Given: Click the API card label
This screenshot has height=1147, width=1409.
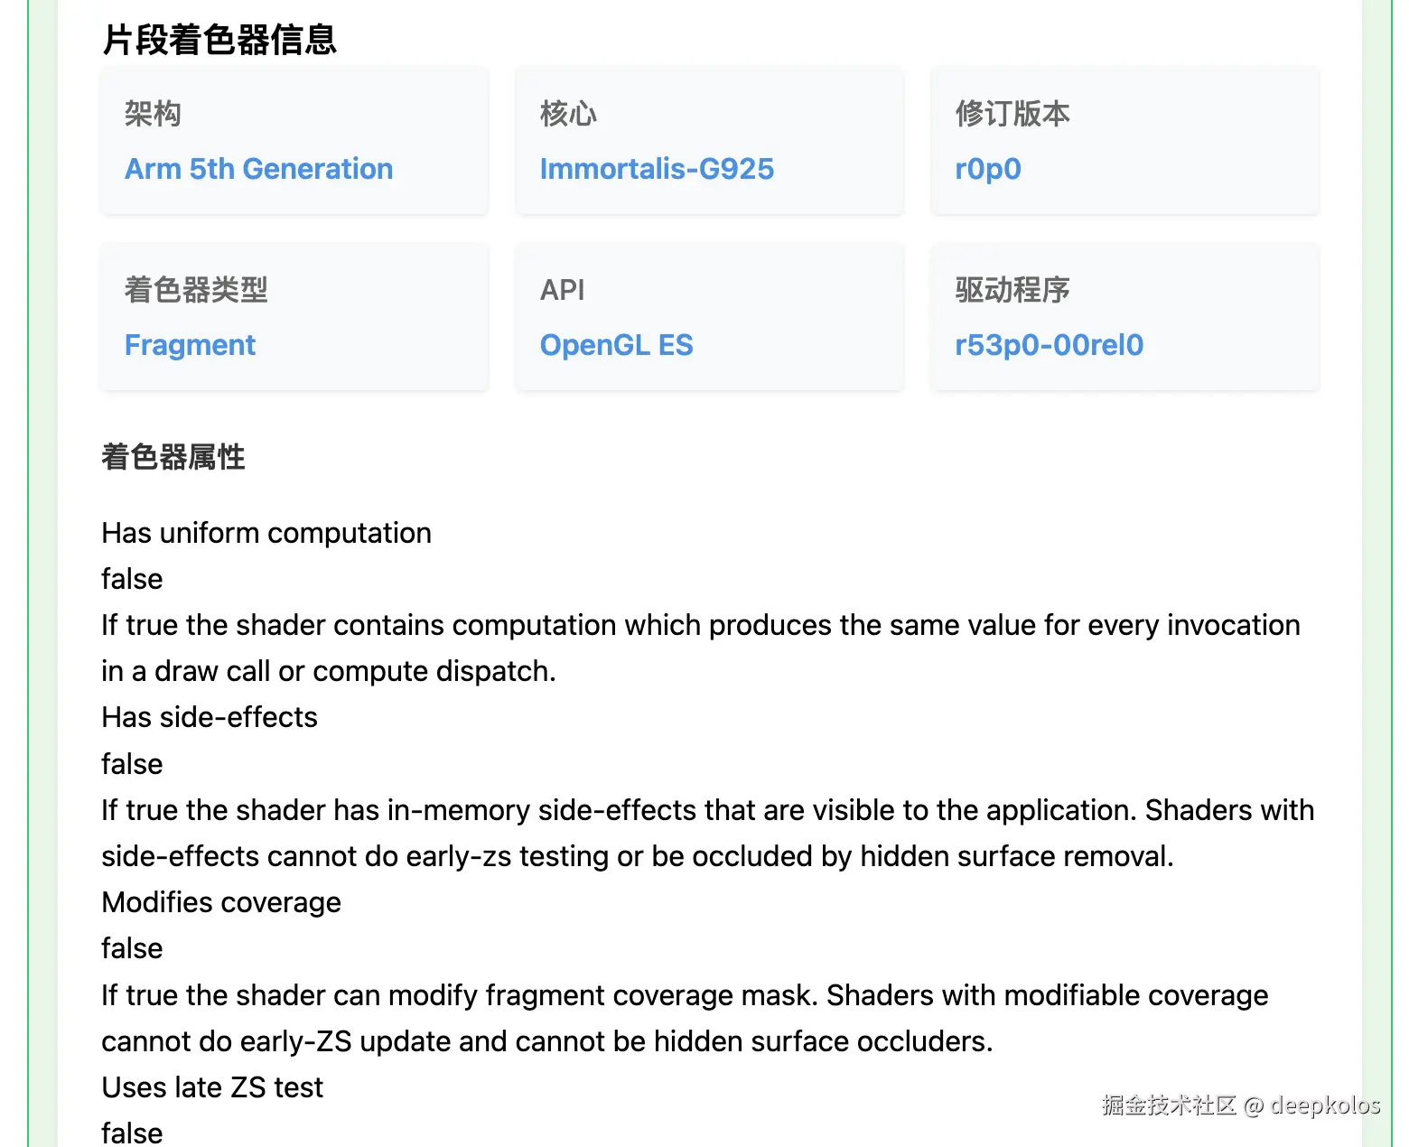Looking at the screenshot, I should pos(562,290).
